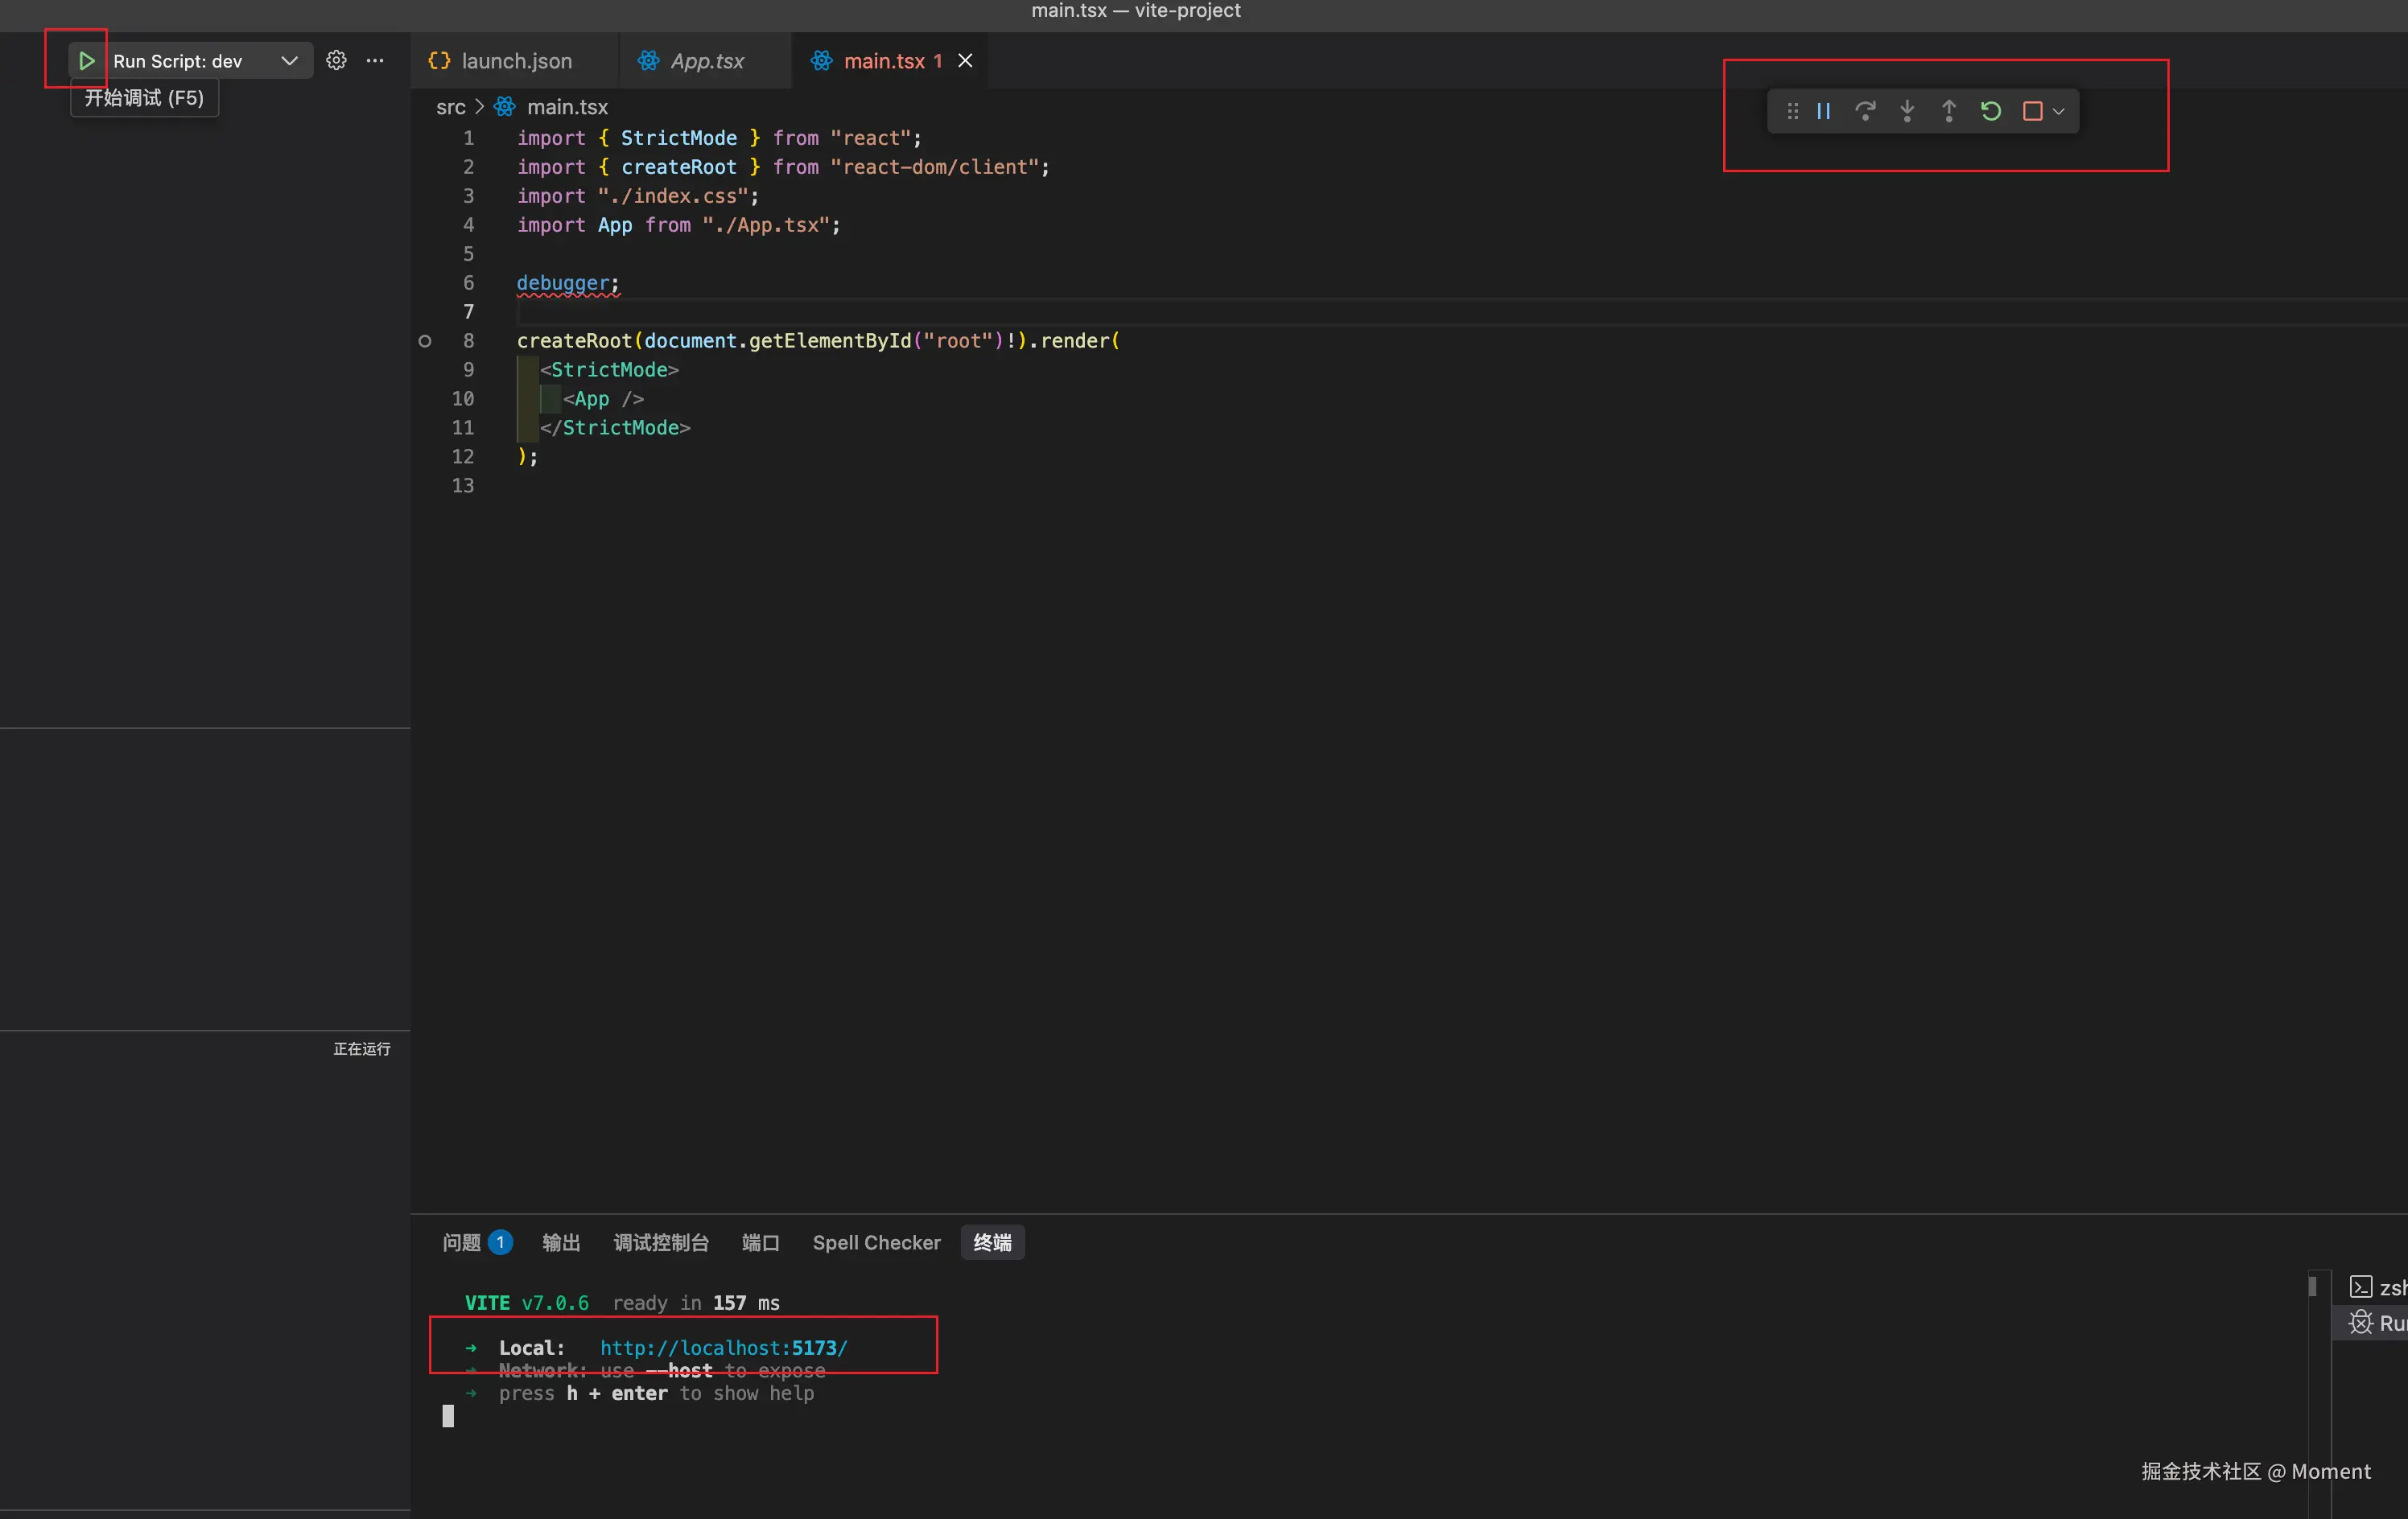Open the localhost:5173 link in terminal
The image size is (2408, 1519).
(723, 1347)
